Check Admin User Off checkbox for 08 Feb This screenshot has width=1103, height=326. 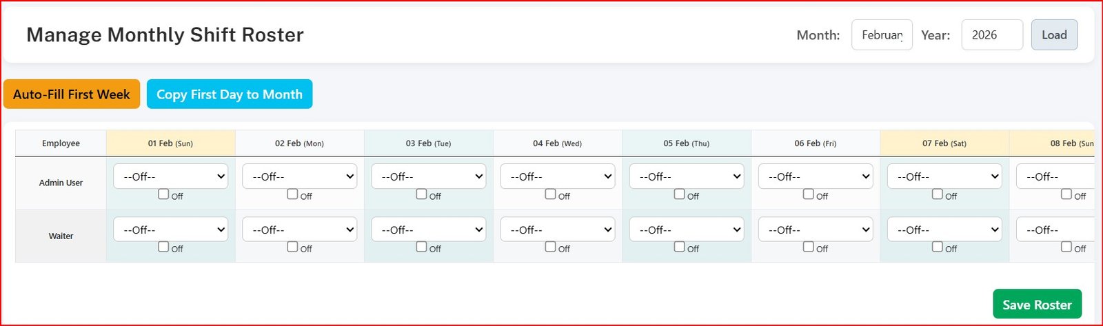coord(1066,194)
